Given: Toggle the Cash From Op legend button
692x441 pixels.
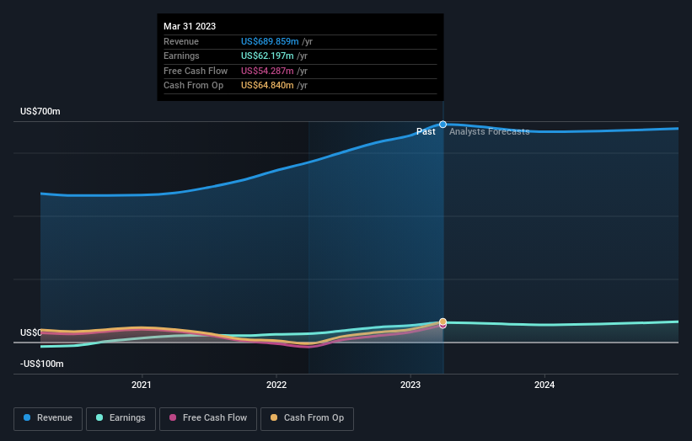Looking at the screenshot, I should coord(307,418).
